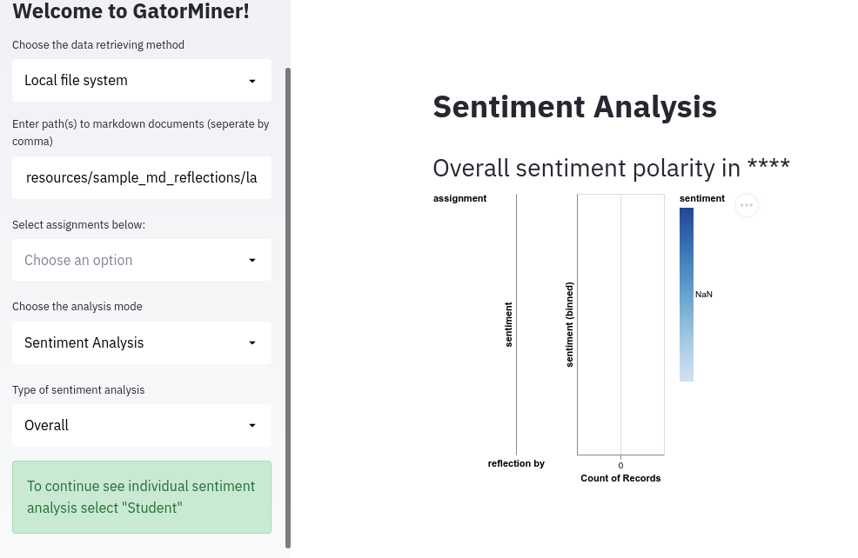Open the Local file system dropdown

tap(142, 80)
